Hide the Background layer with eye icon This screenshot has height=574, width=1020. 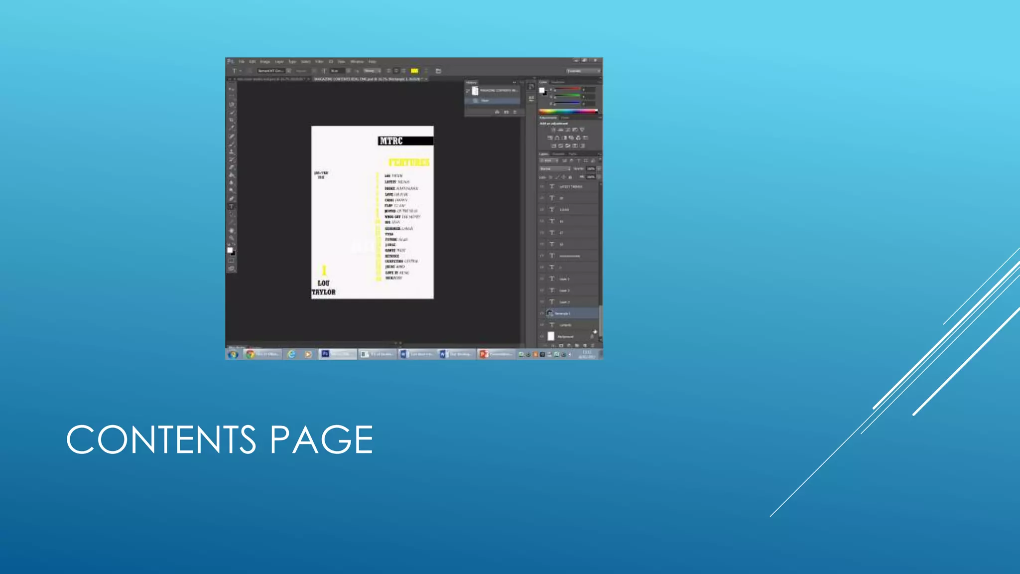(542, 336)
